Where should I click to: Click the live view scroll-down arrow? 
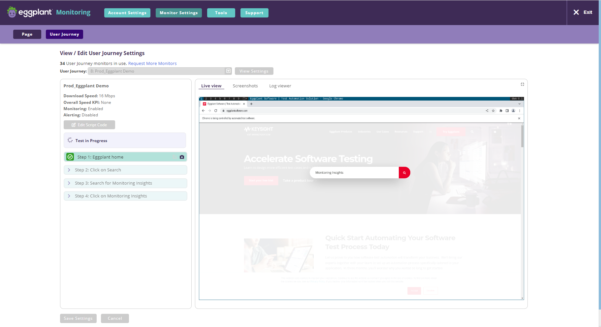pos(522,298)
